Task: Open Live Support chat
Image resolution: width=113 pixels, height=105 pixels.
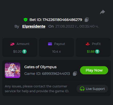Action: tap(92, 89)
